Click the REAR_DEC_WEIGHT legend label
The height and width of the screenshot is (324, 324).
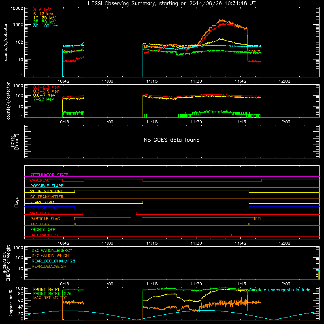coord(50,266)
